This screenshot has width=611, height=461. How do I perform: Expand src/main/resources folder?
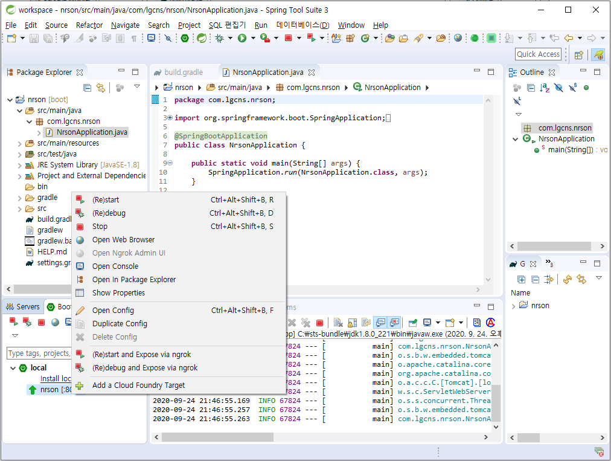pyautogui.click(x=19, y=144)
